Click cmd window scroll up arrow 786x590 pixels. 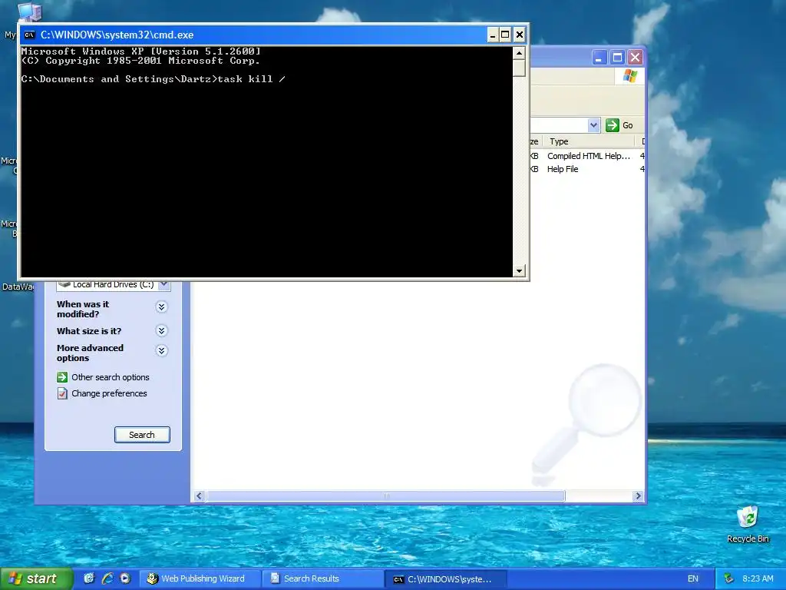coord(520,53)
